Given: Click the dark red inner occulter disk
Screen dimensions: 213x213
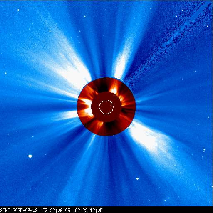Looking at the screenshot, I should tap(106, 107).
